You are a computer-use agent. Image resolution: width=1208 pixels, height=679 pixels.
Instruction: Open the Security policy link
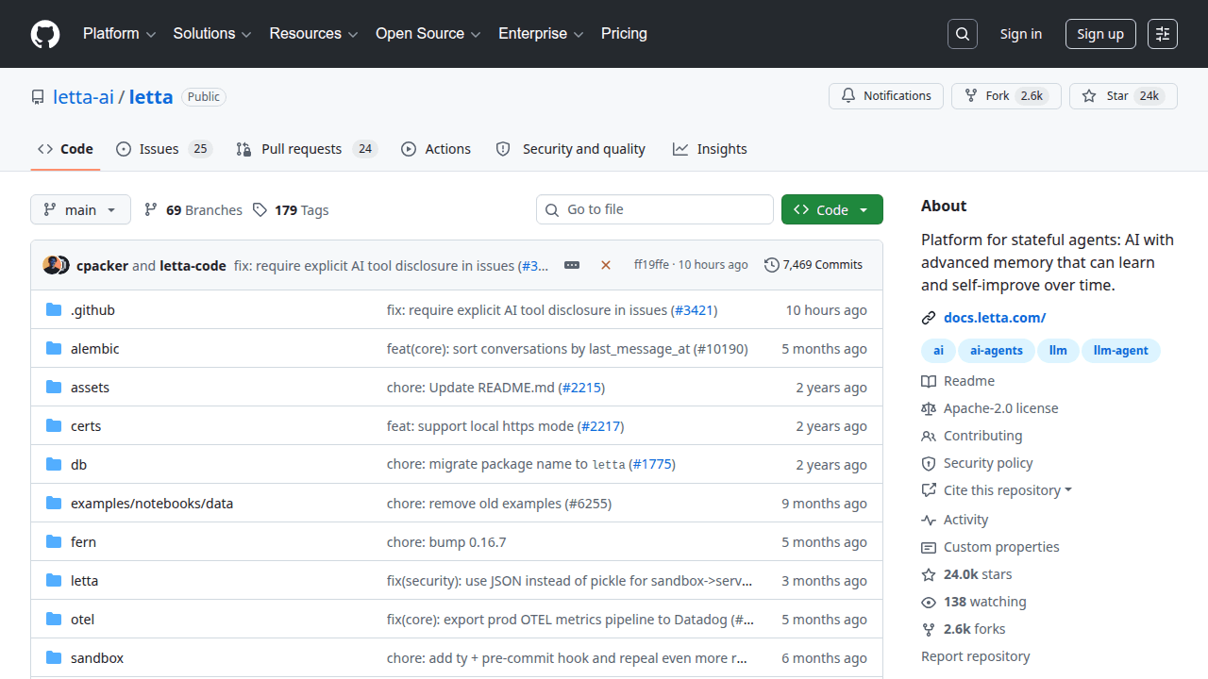[988, 463]
